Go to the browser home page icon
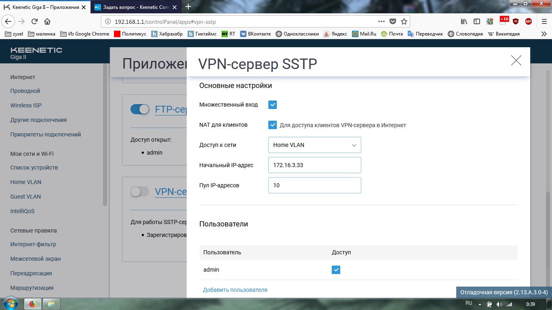Viewport: 552px width, 310px height. click(47, 21)
